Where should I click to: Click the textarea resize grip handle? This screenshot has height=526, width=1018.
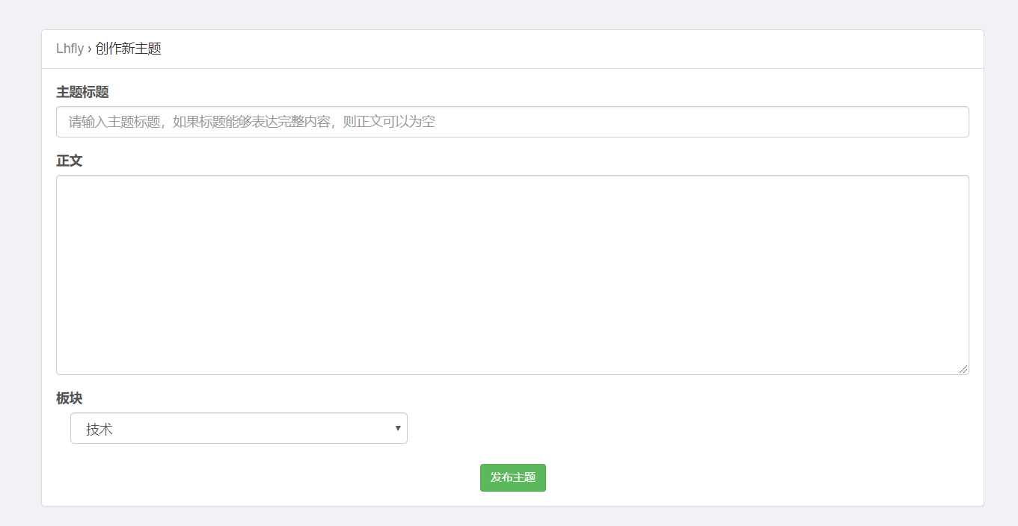(x=963, y=369)
